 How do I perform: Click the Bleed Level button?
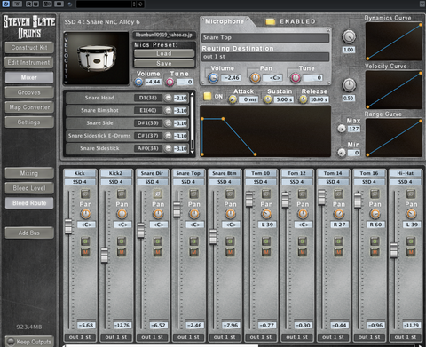pos(29,188)
